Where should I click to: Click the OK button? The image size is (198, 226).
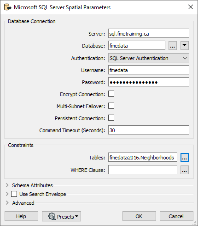tap(139, 216)
